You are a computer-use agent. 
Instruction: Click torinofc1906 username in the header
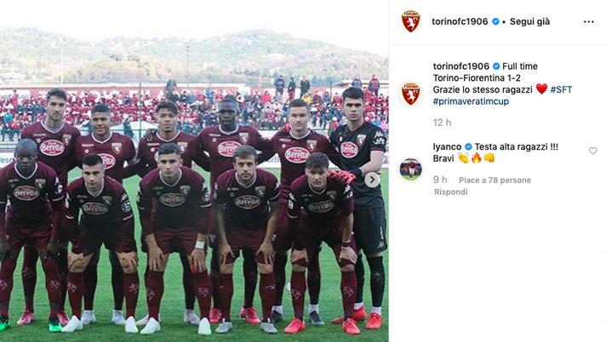coord(460,21)
